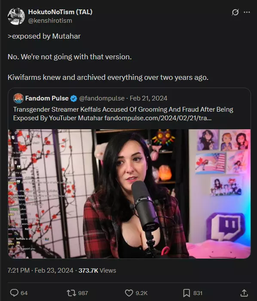Repost the tweet using retweet icon
The image size is (257, 301).
pos(71,293)
